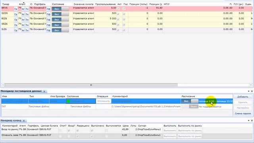Toggle the Вкл state switch for GZZ6

(x=60, y=14)
